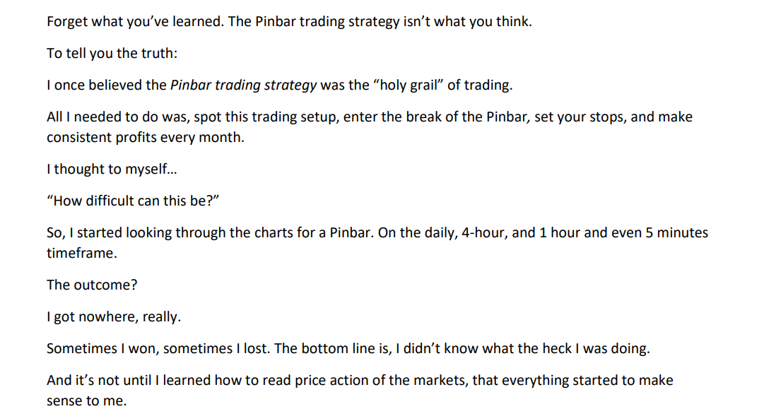This screenshot has width=764, height=416.
Task: Click the sentence 'I got nowhere, really.'
Action: click(x=114, y=316)
